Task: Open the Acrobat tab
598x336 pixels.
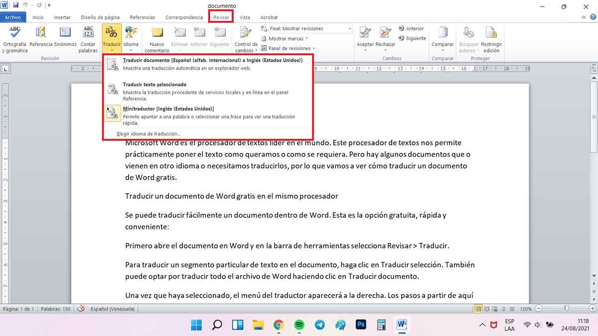Action: (269, 17)
